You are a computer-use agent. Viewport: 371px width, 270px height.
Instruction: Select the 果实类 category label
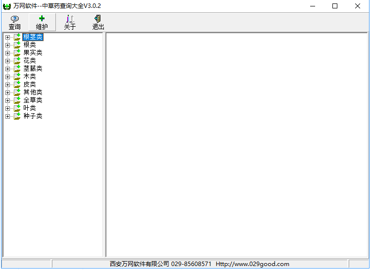[33, 53]
